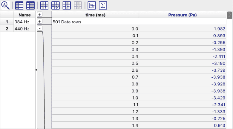Viewport: 233px width, 129px height.
Task: Select the pressure cell with -3.739
Action: [x=182, y=70]
